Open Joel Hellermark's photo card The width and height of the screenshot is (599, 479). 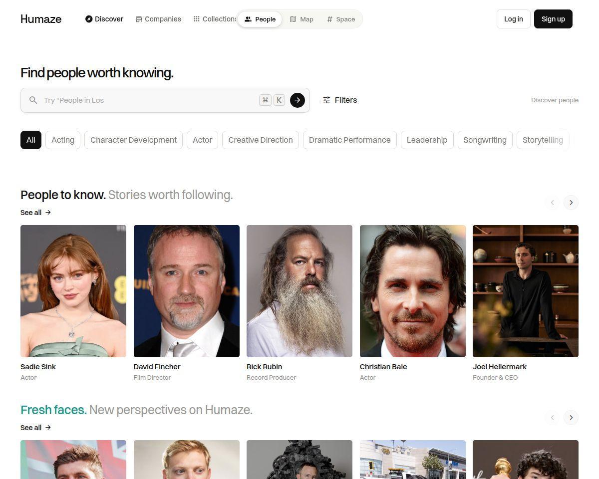[x=526, y=291]
